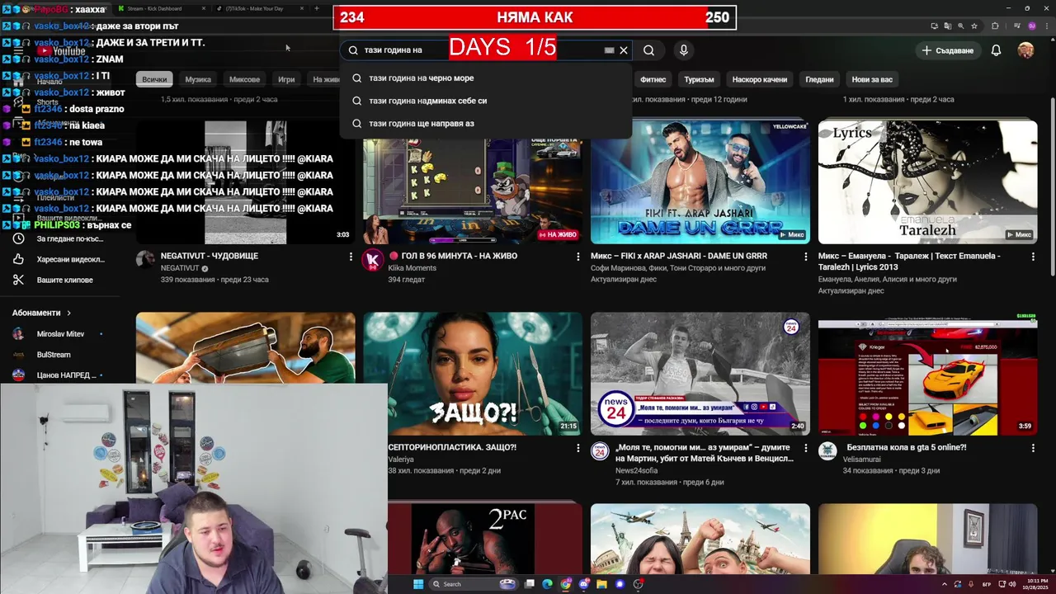Open File Explorer from the taskbar
Screen dimensions: 1056x594
pyautogui.click(x=601, y=584)
